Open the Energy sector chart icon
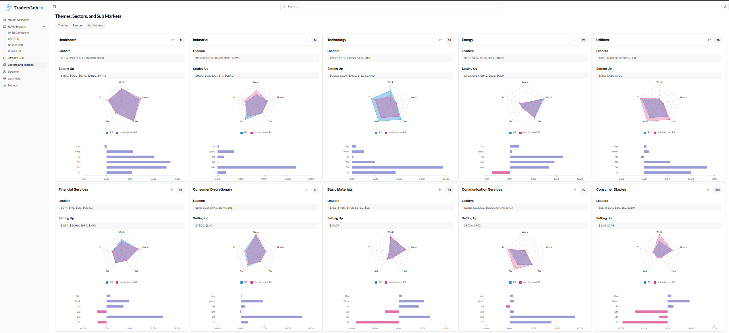This screenshot has width=729, height=333. pyautogui.click(x=575, y=40)
